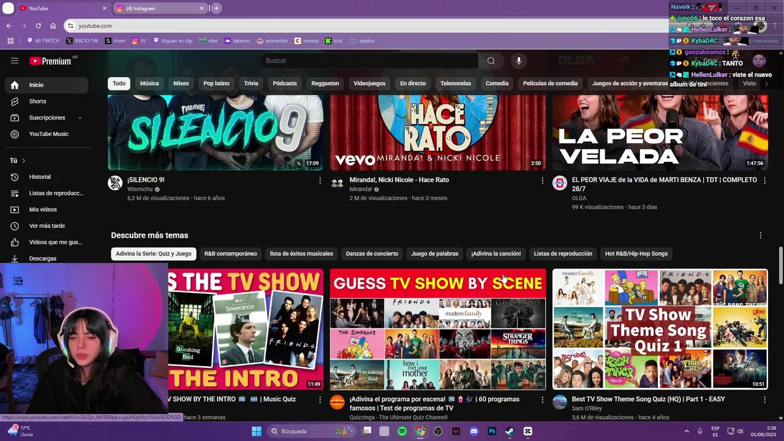Open options for 60 programas famosos quiz
The height and width of the screenshot is (441, 784).
(x=542, y=400)
